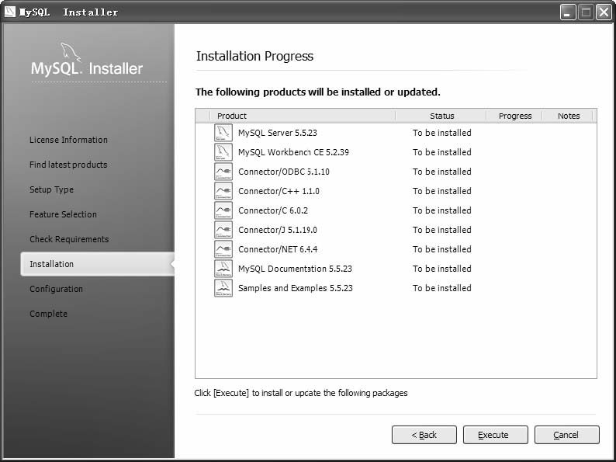The height and width of the screenshot is (462, 616).
Task: Click the Connector/C 6.0.2 icon
Action: click(223, 210)
